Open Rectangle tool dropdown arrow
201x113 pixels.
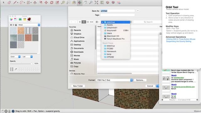[31, 3]
